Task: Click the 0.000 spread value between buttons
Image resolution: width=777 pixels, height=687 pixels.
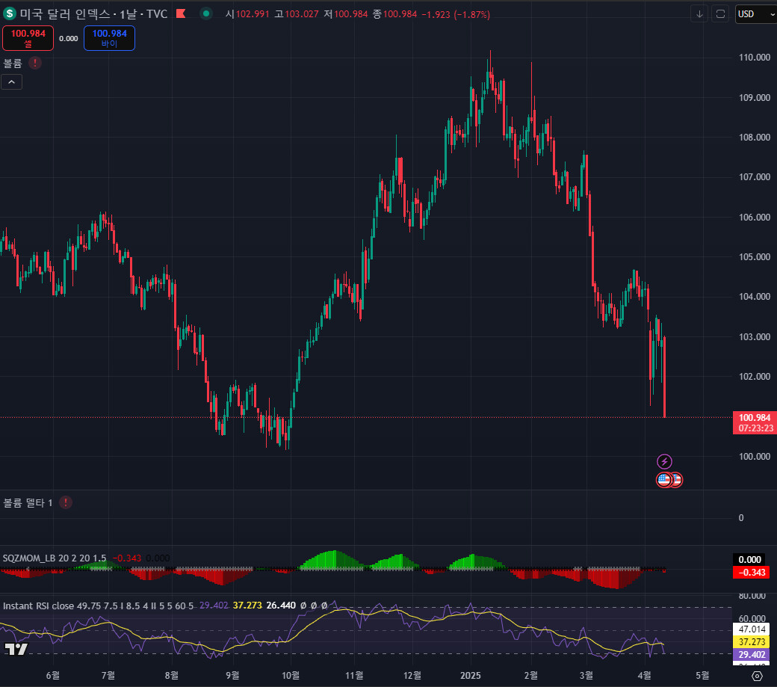Action: [x=69, y=39]
